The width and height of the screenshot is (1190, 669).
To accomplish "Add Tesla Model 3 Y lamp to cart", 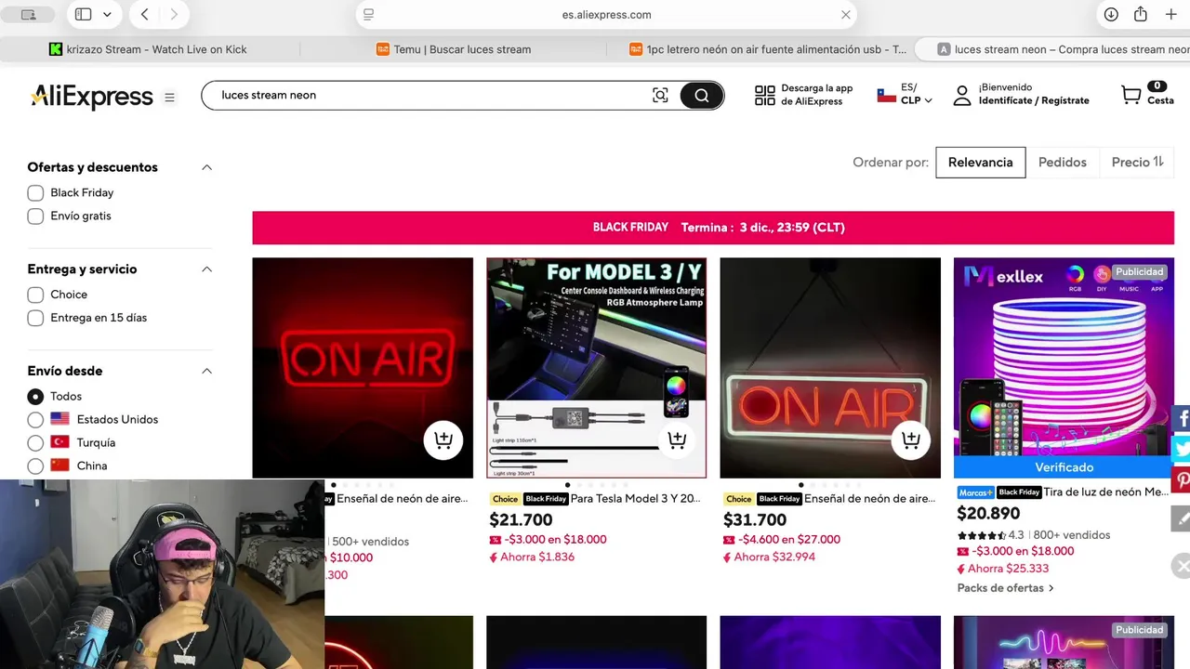I will 677,439.
